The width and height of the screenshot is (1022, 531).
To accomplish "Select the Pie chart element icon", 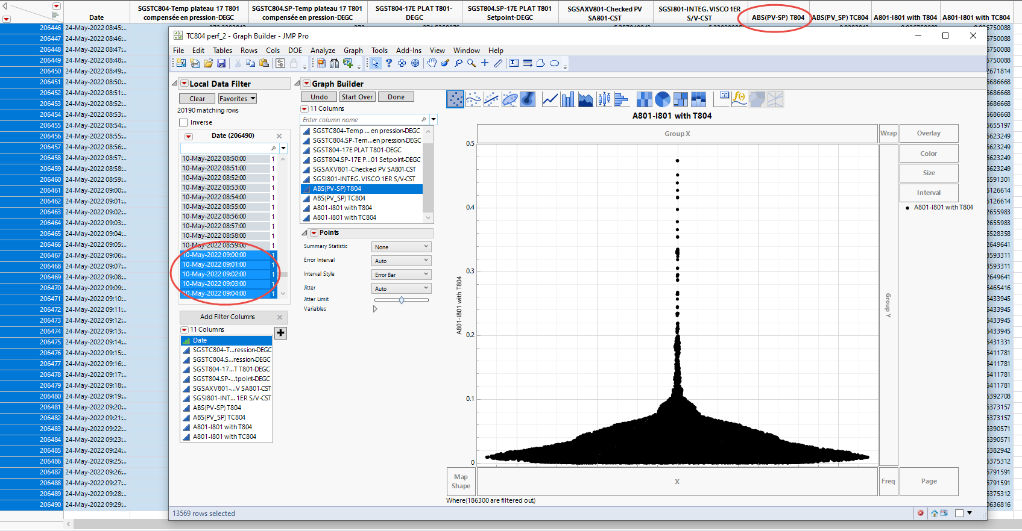I will (x=663, y=99).
